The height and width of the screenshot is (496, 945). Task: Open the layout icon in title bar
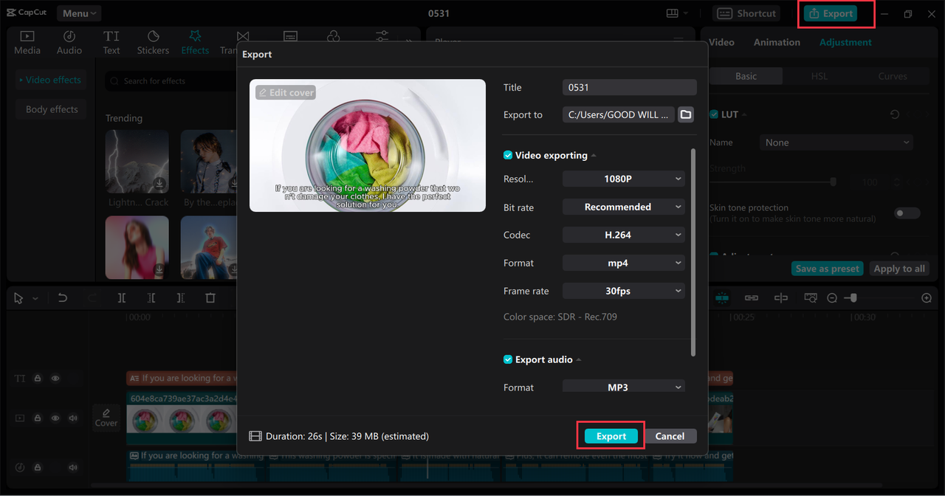(x=673, y=13)
